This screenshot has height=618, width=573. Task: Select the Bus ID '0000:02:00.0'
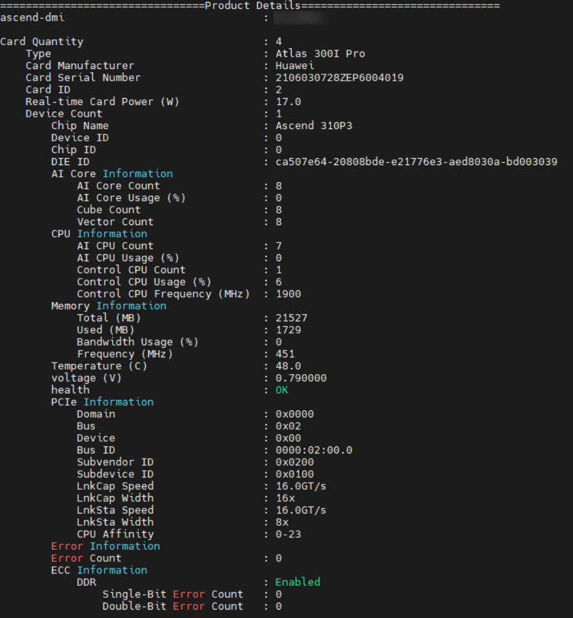click(314, 450)
